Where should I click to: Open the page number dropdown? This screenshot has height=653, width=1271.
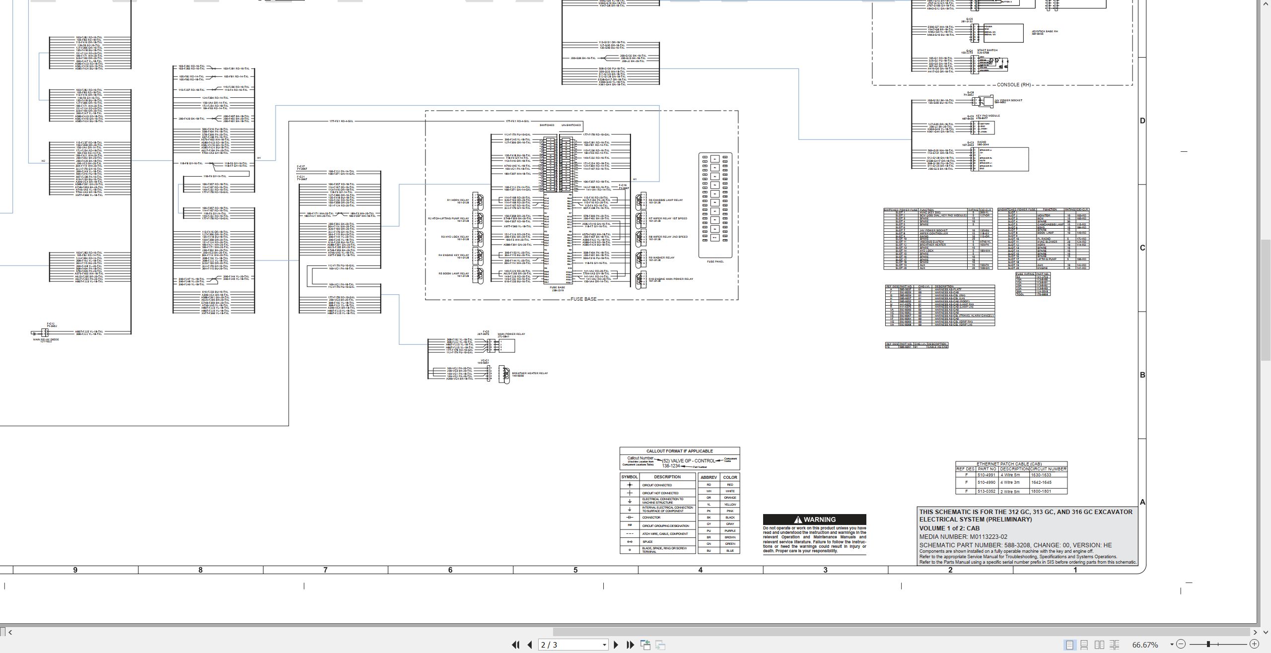(x=604, y=645)
